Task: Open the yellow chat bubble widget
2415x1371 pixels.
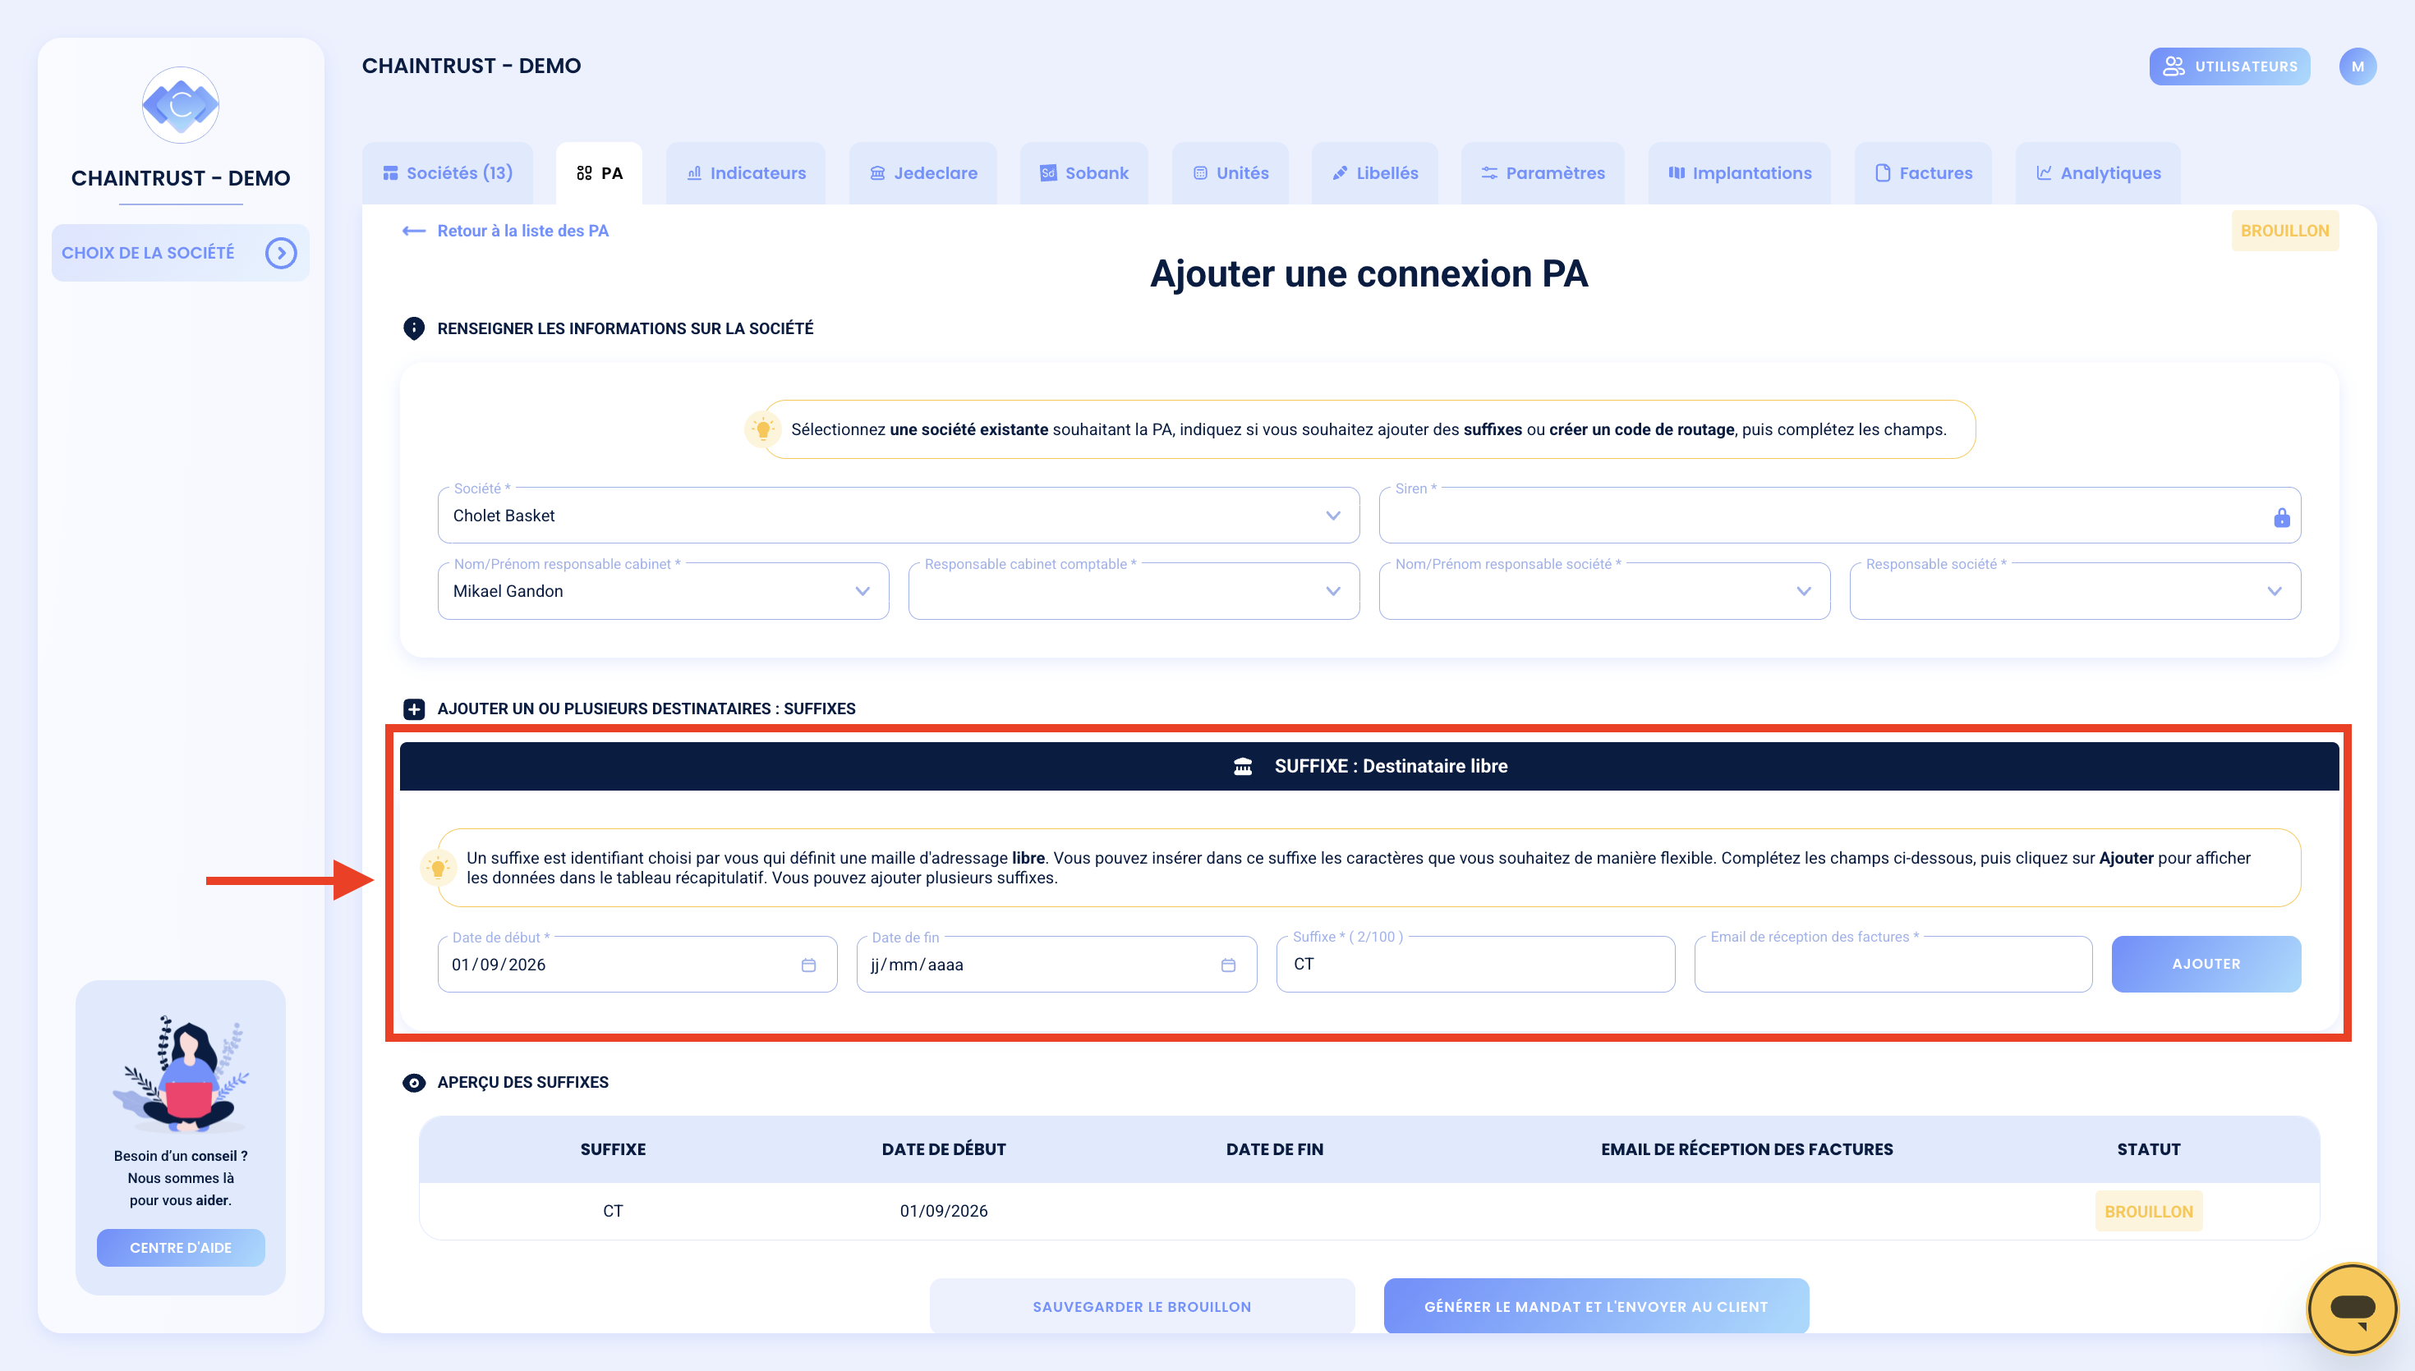Action: point(2352,1308)
